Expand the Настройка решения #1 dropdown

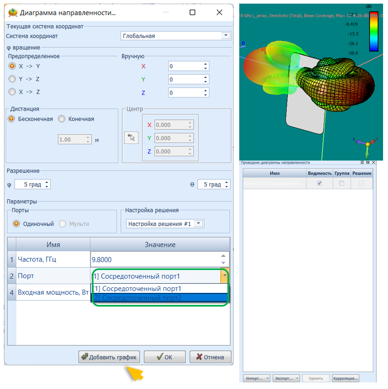pos(198,224)
